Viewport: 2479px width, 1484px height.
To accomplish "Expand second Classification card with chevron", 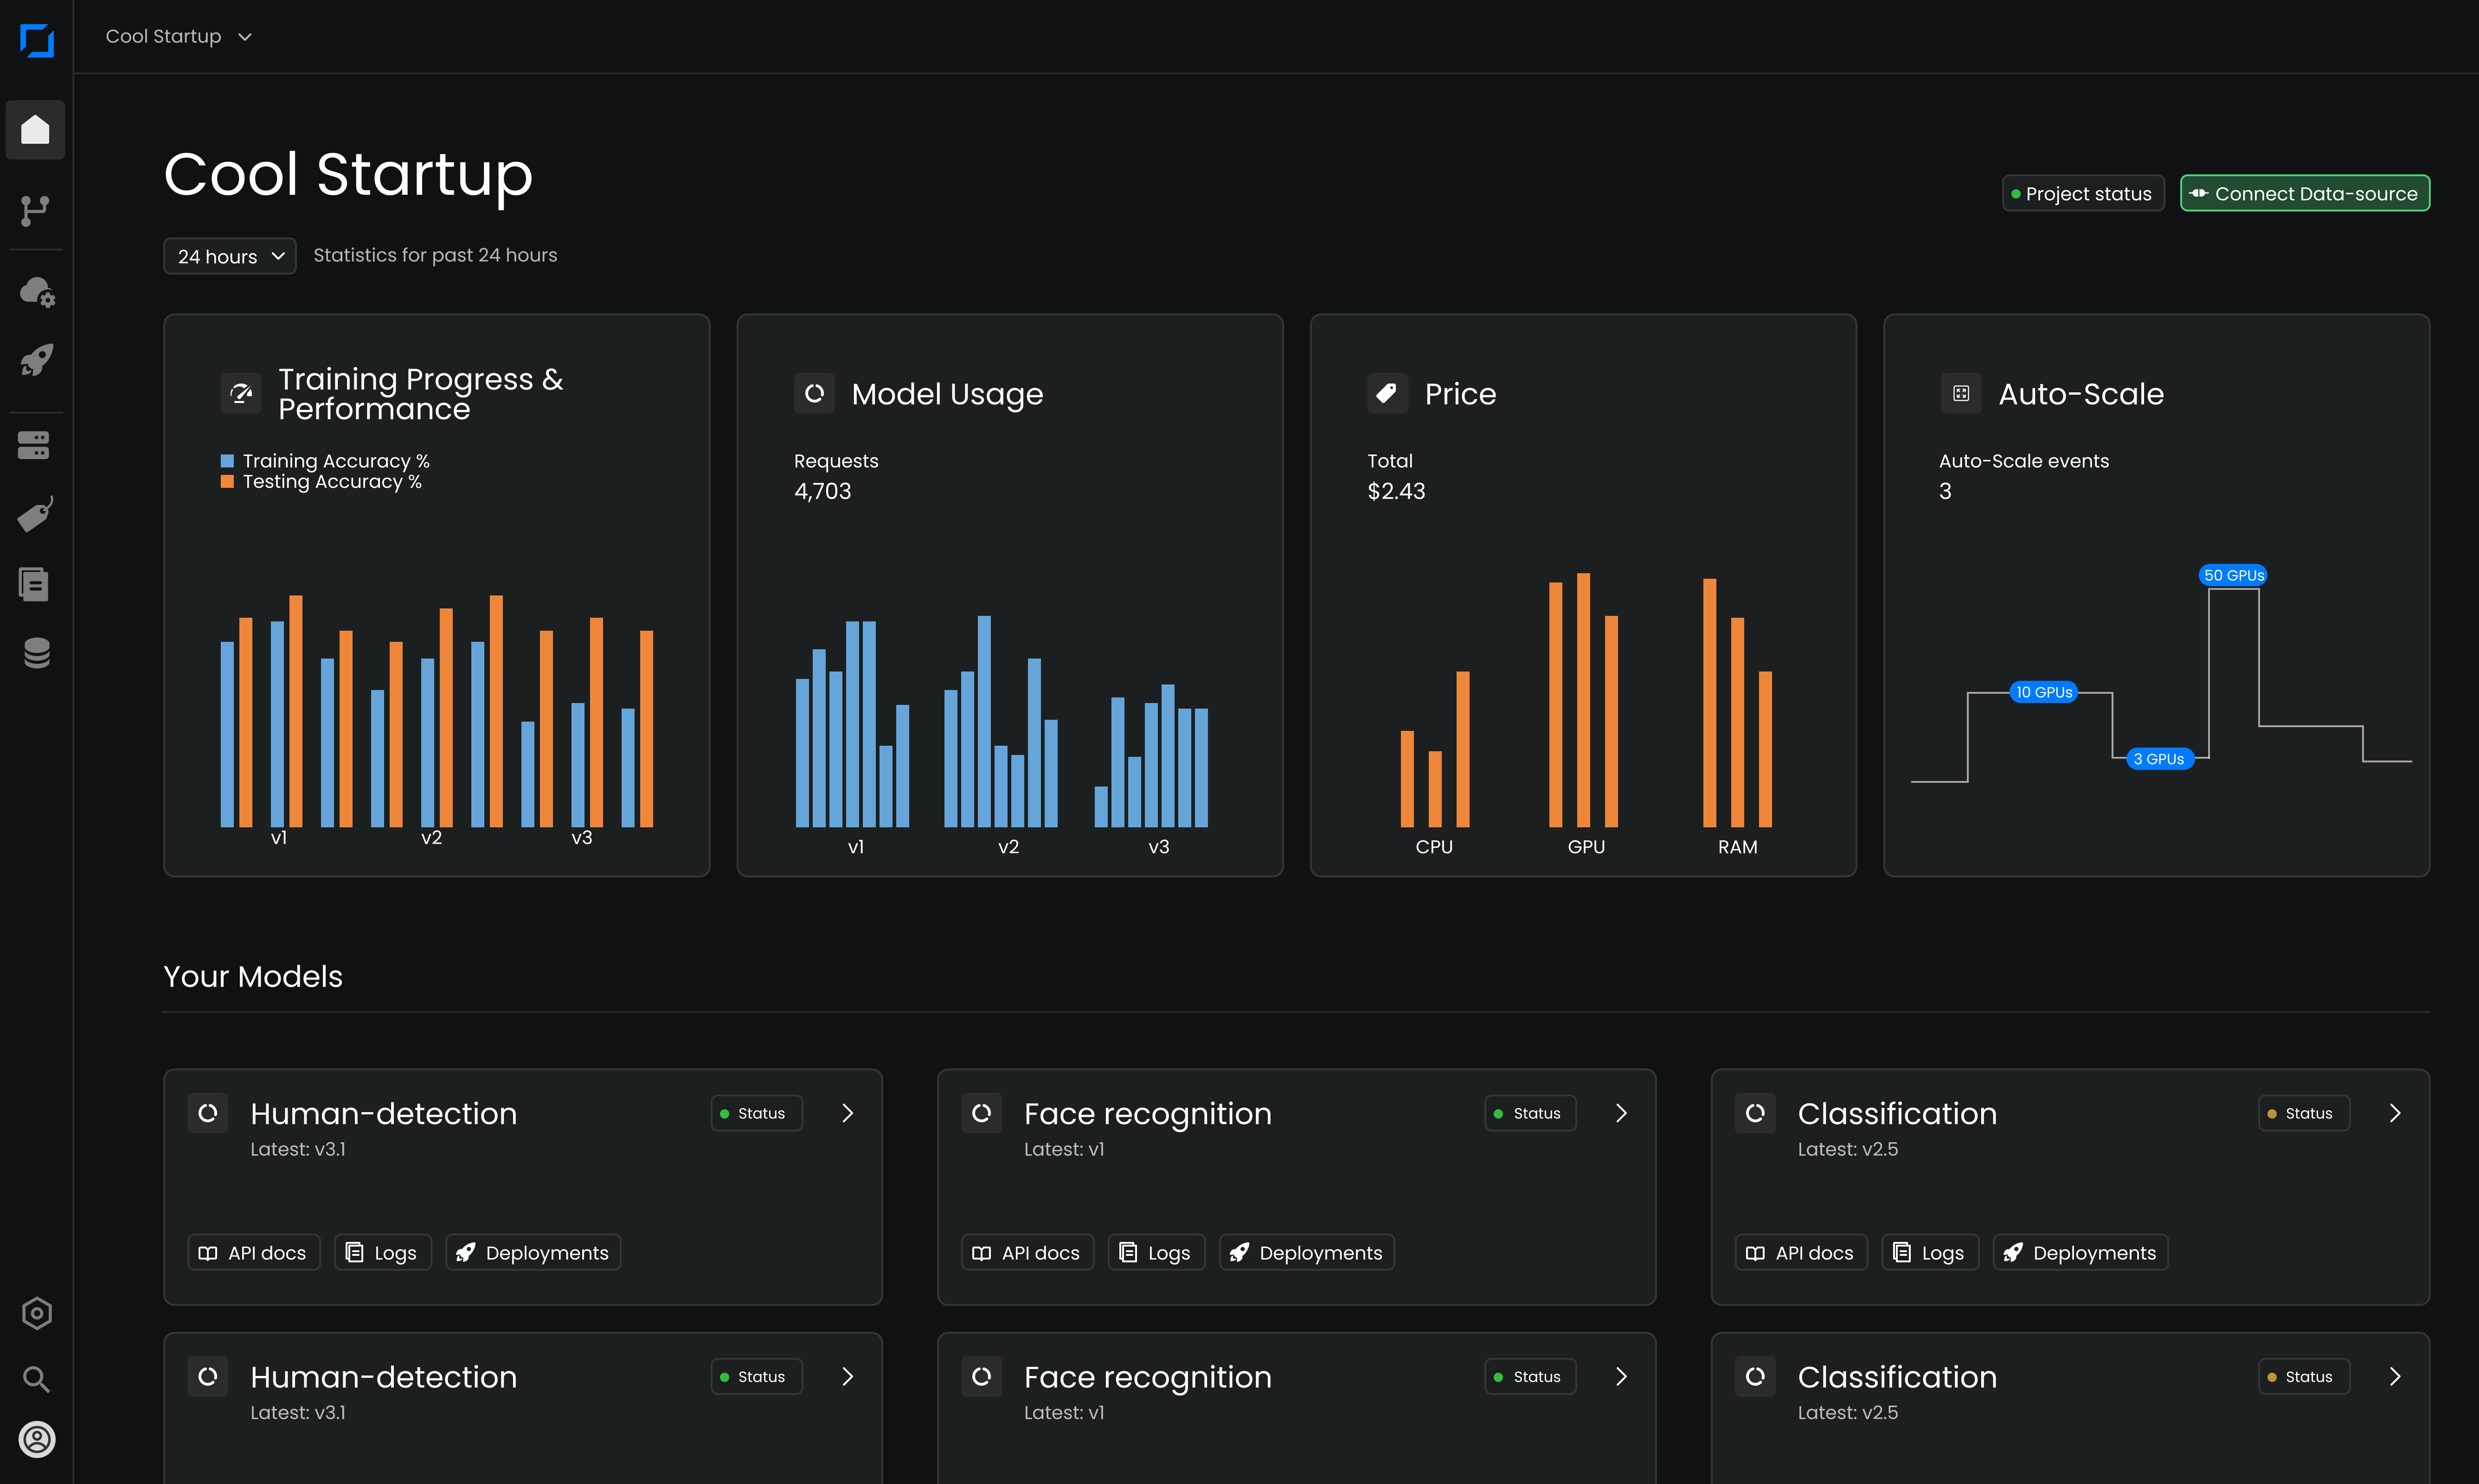I will (2395, 1377).
